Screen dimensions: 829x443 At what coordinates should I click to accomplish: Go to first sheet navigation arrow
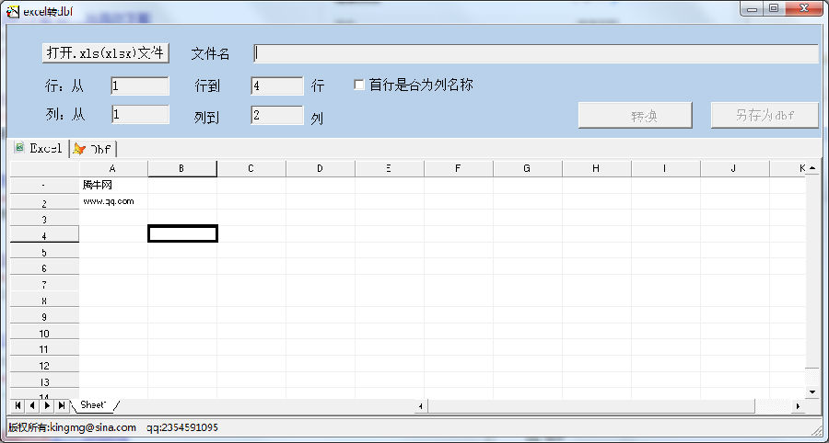tap(18, 405)
